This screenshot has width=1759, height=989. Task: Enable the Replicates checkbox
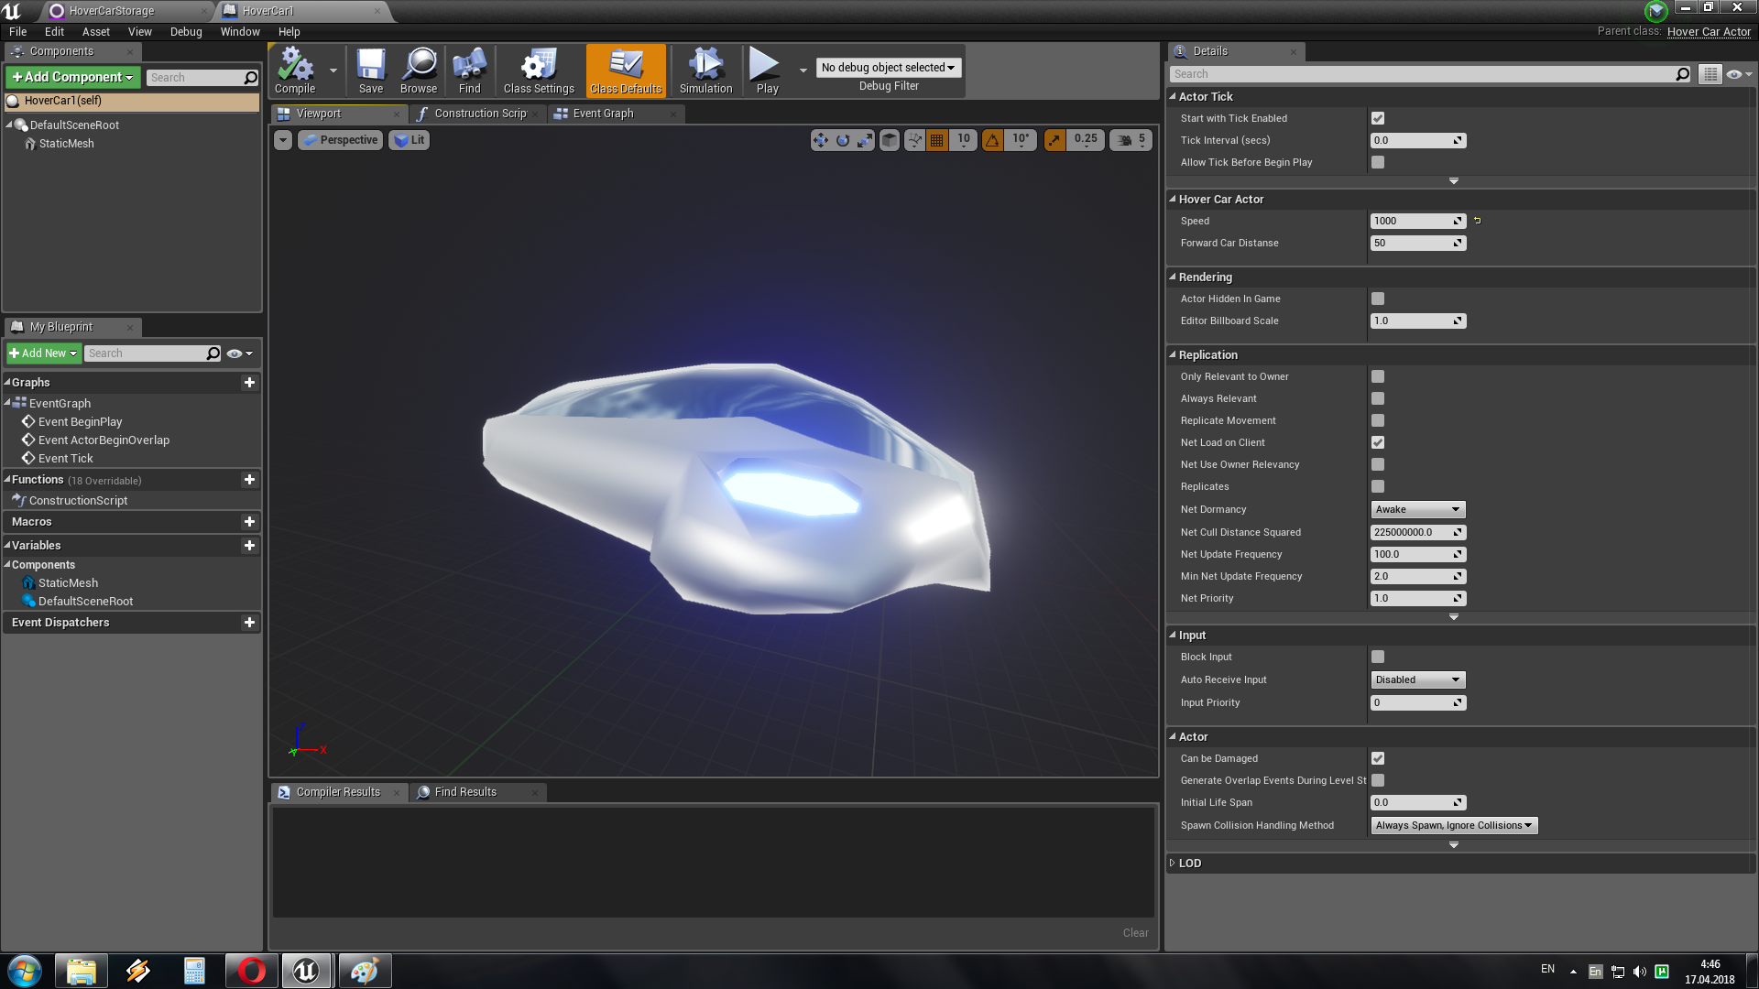tap(1378, 486)
